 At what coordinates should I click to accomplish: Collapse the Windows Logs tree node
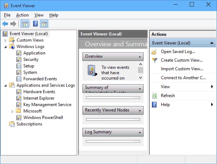pyautogui.click(x=5, y=47)
